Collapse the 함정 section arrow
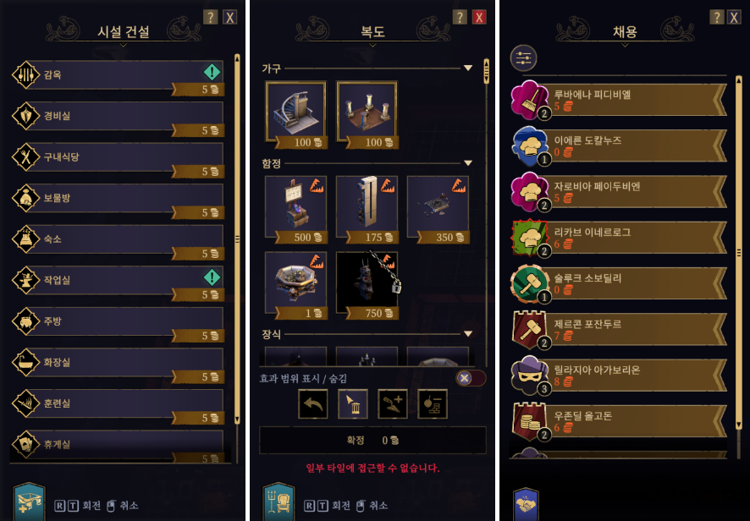The width and height of the screenshot is (750, 521). [468, 163]
